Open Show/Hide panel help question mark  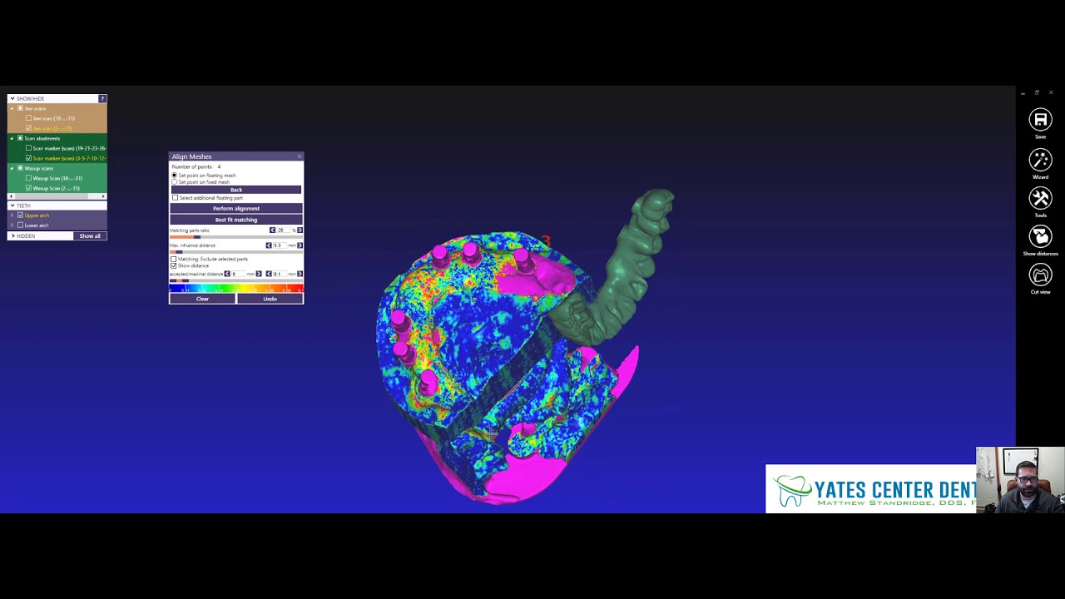(102, 99)
